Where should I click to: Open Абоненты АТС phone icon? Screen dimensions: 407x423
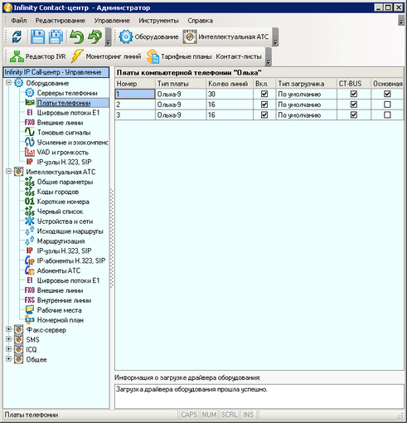(30, 270)
